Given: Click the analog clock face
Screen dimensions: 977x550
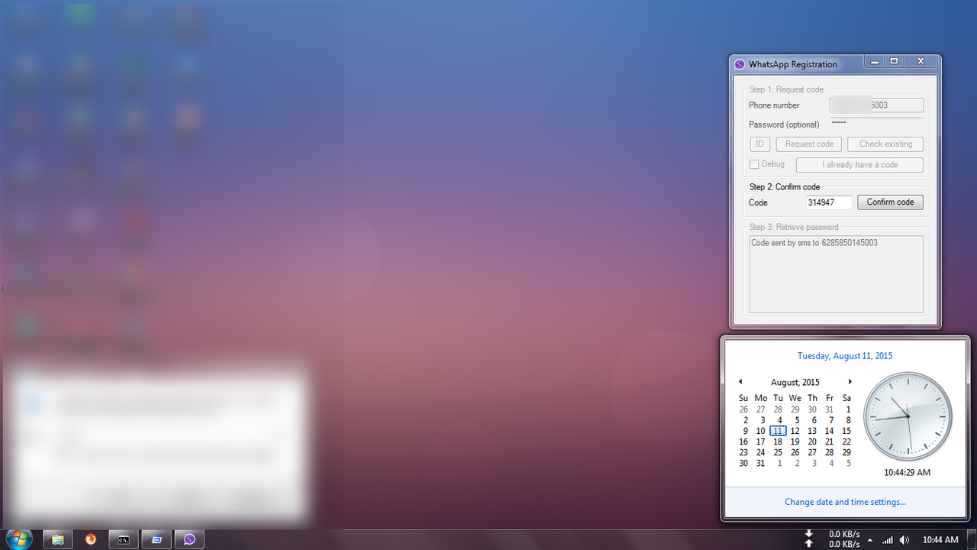Looking at the screenshot, I should tap(908, 417).
